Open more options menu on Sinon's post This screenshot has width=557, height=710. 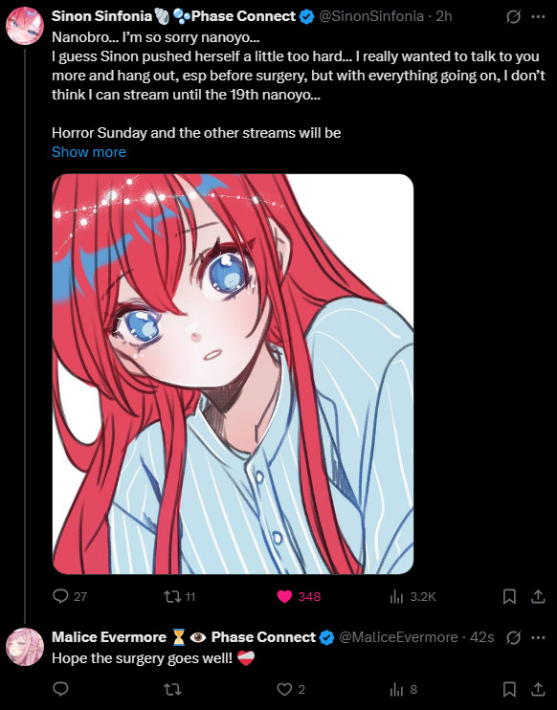[538, 17]
